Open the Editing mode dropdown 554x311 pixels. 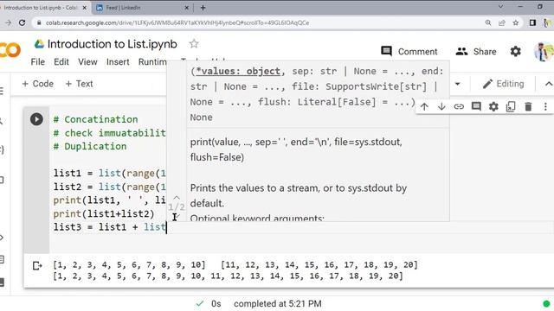504,84
